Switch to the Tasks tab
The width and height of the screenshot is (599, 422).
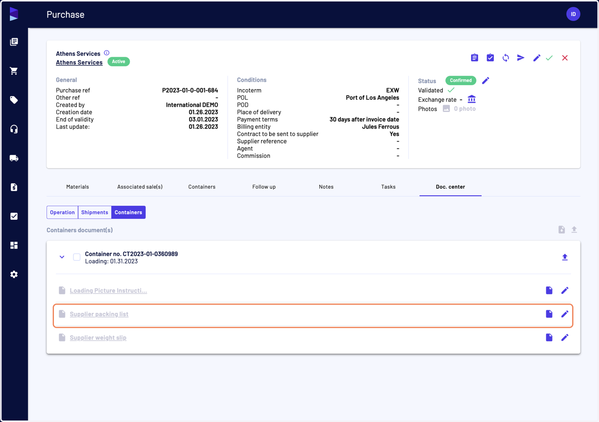pyautogui.click(x=388, y=187)
